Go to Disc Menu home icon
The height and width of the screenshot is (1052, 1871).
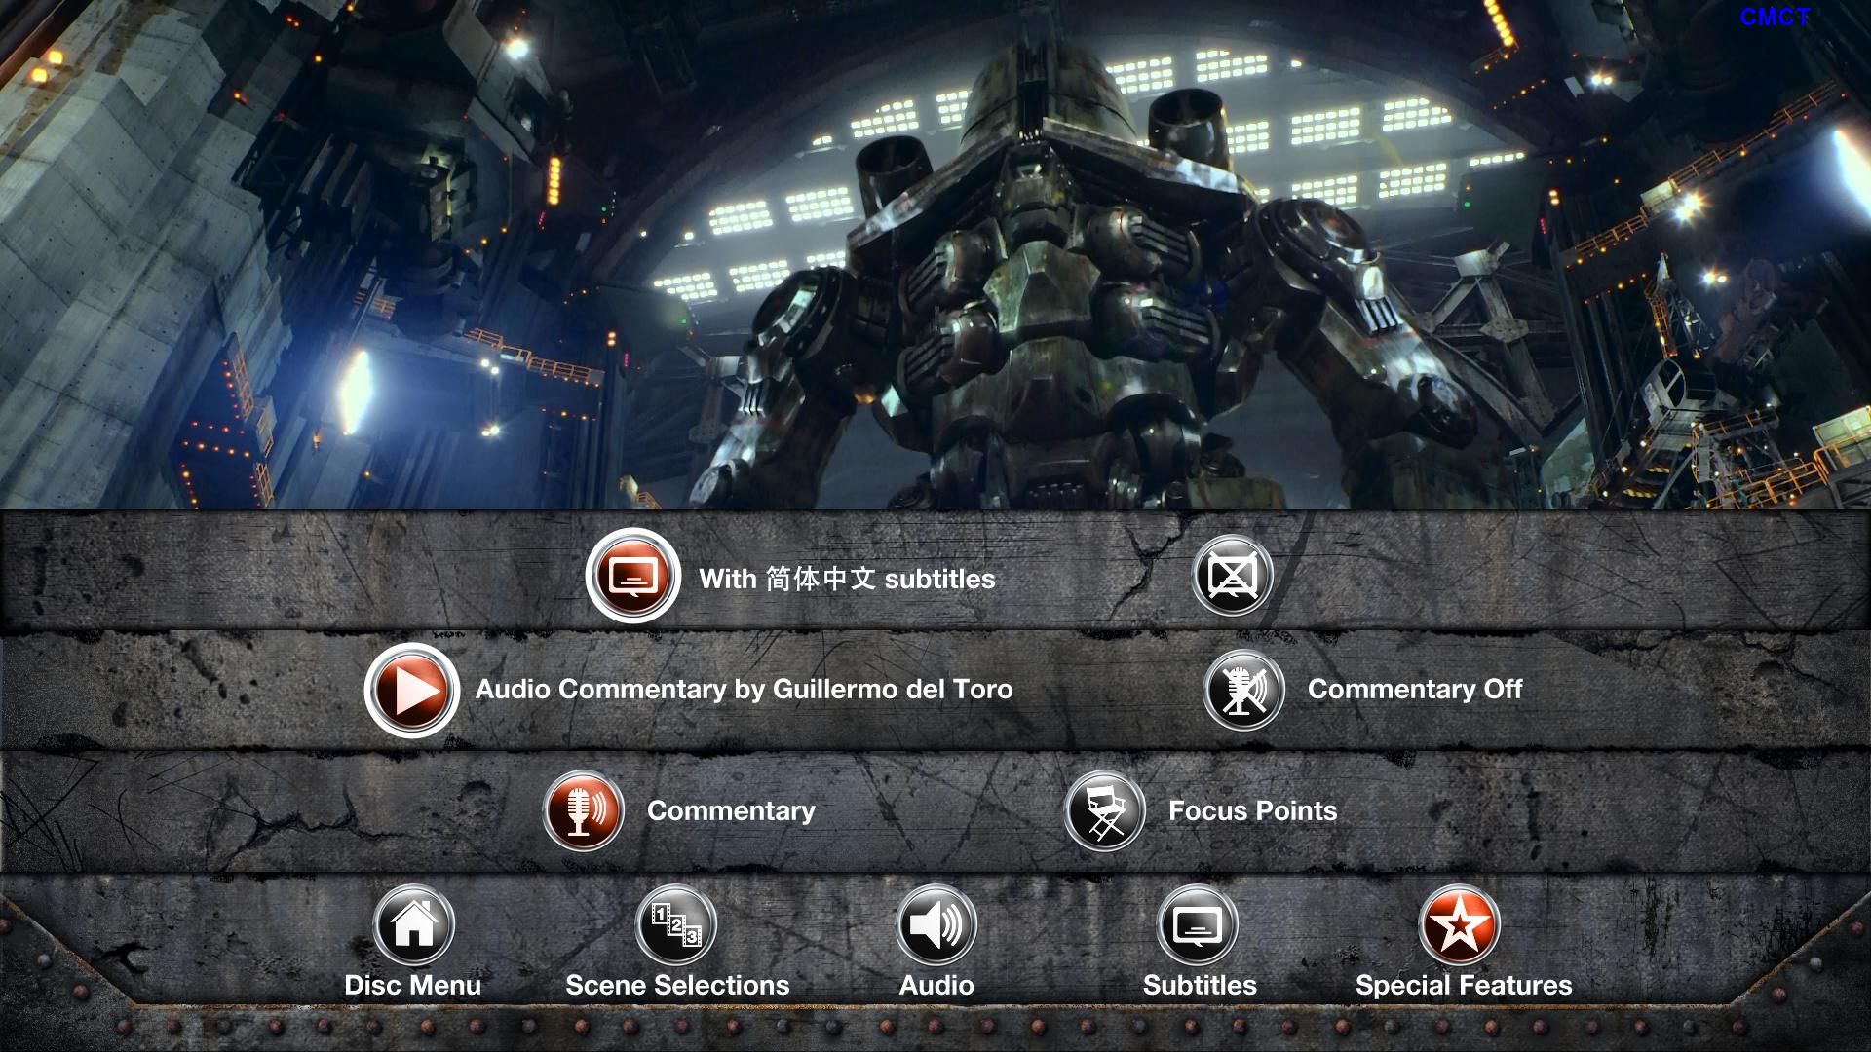click(413, 924)
